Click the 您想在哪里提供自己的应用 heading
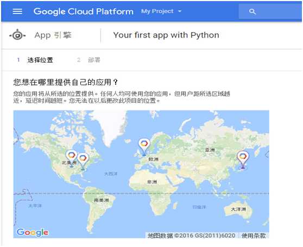This screenshot has height=247, width=303. tap(66, 82)
